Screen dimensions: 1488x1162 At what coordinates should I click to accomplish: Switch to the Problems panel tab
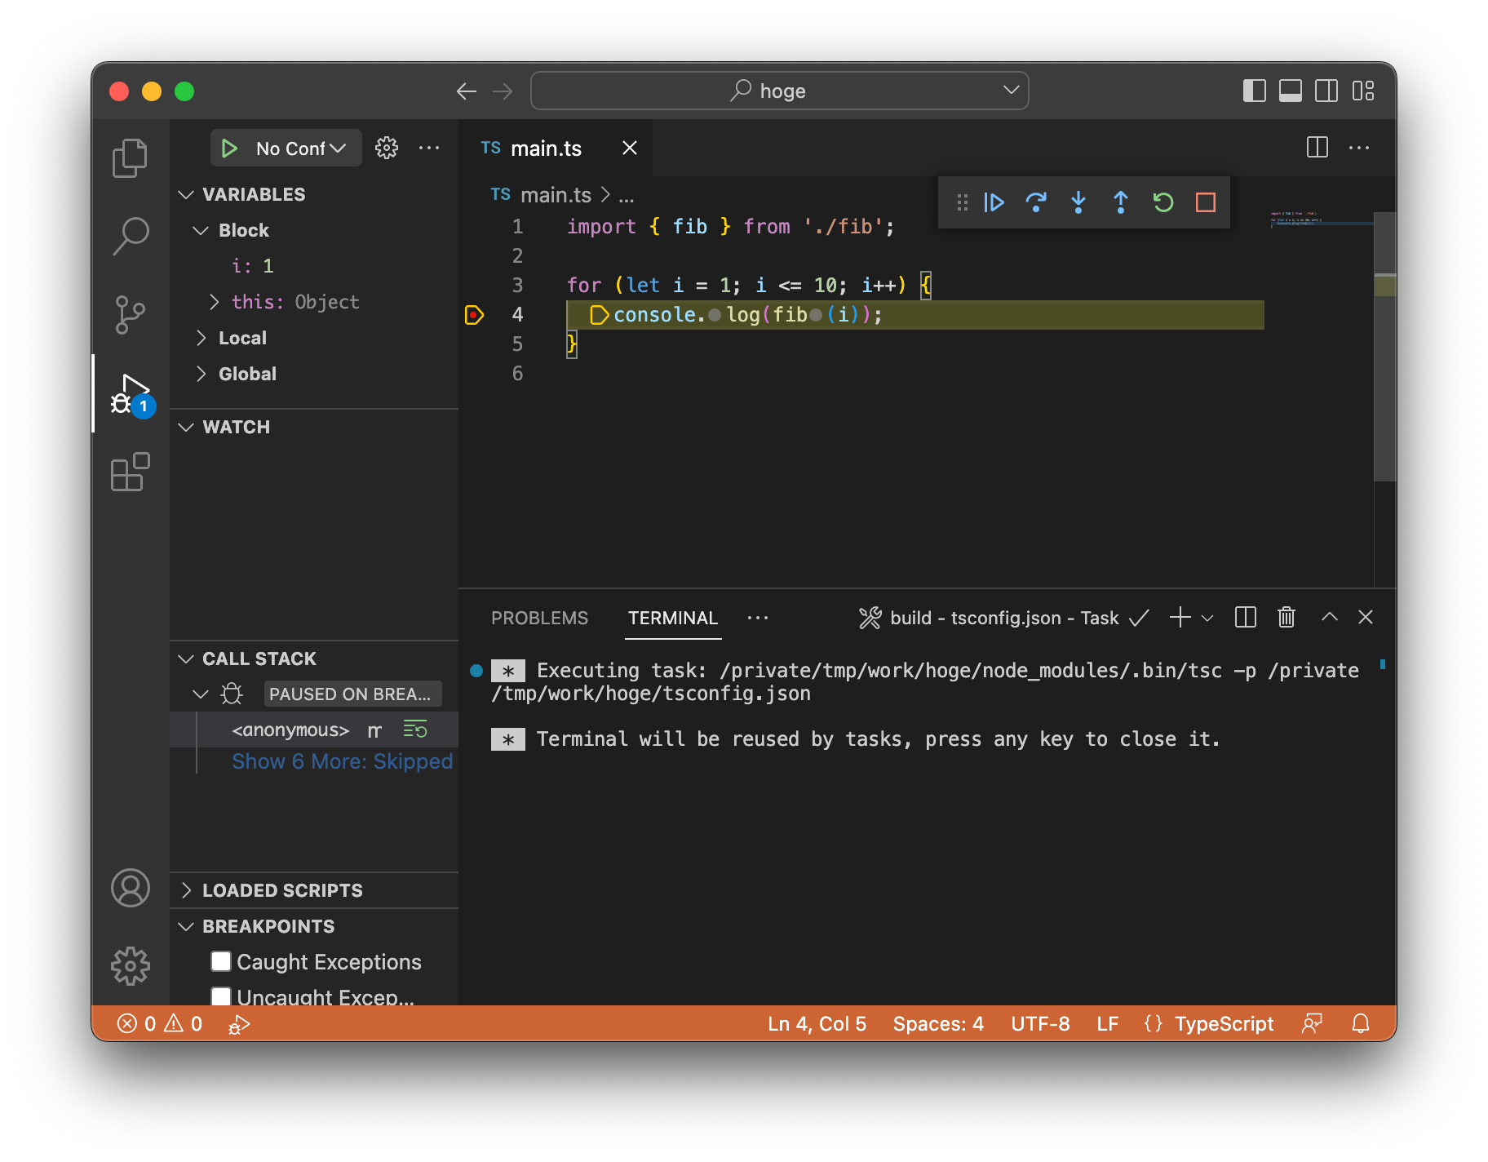539,618
